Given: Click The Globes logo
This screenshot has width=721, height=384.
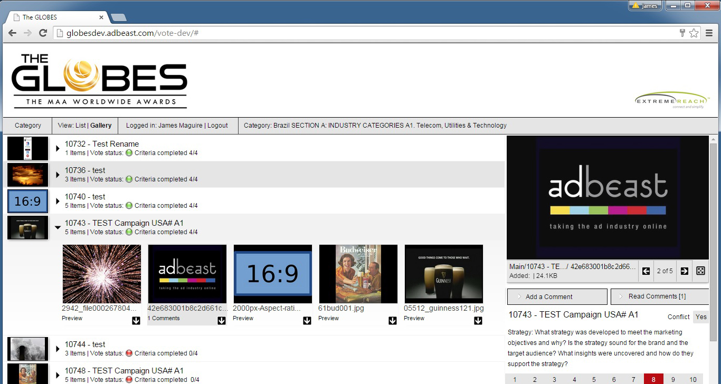Looking at the screenshot, I should [x=99, y=81].
